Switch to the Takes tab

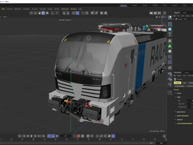pos(185,12)
